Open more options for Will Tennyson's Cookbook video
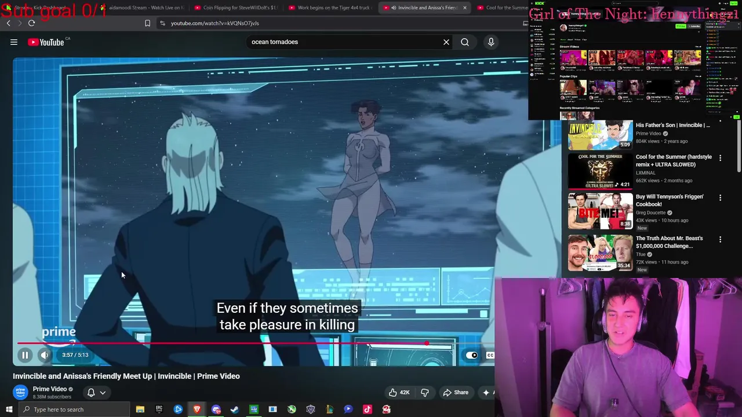The image size is (742, 417). click(x=720, y=197)
